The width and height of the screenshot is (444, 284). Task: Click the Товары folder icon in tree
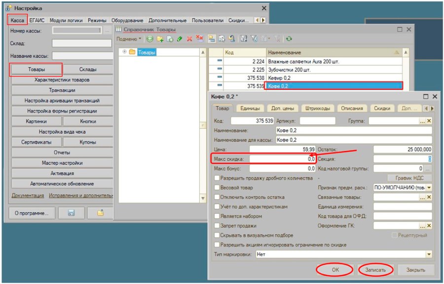[x=132, y=52]
